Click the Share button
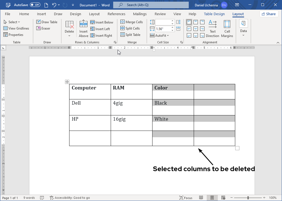Image resolution: width=282 pixels, height=201 pixels. [268, 14]
